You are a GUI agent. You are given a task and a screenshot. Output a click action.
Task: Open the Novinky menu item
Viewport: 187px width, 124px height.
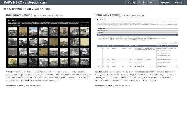point(131,2)
